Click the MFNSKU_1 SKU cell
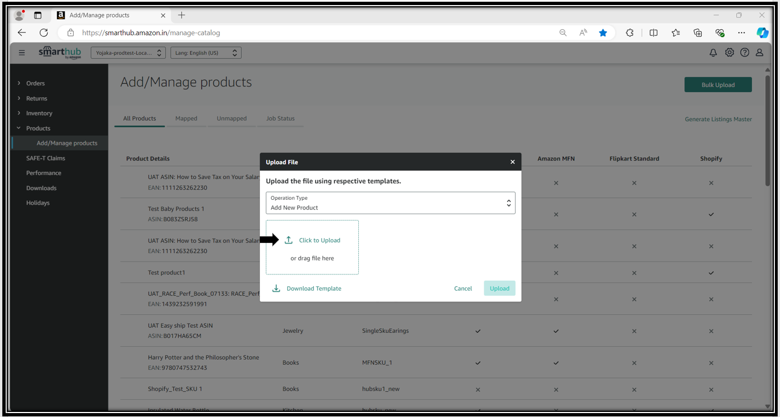This screenshot has height=417, width=780. coord(377,363)
